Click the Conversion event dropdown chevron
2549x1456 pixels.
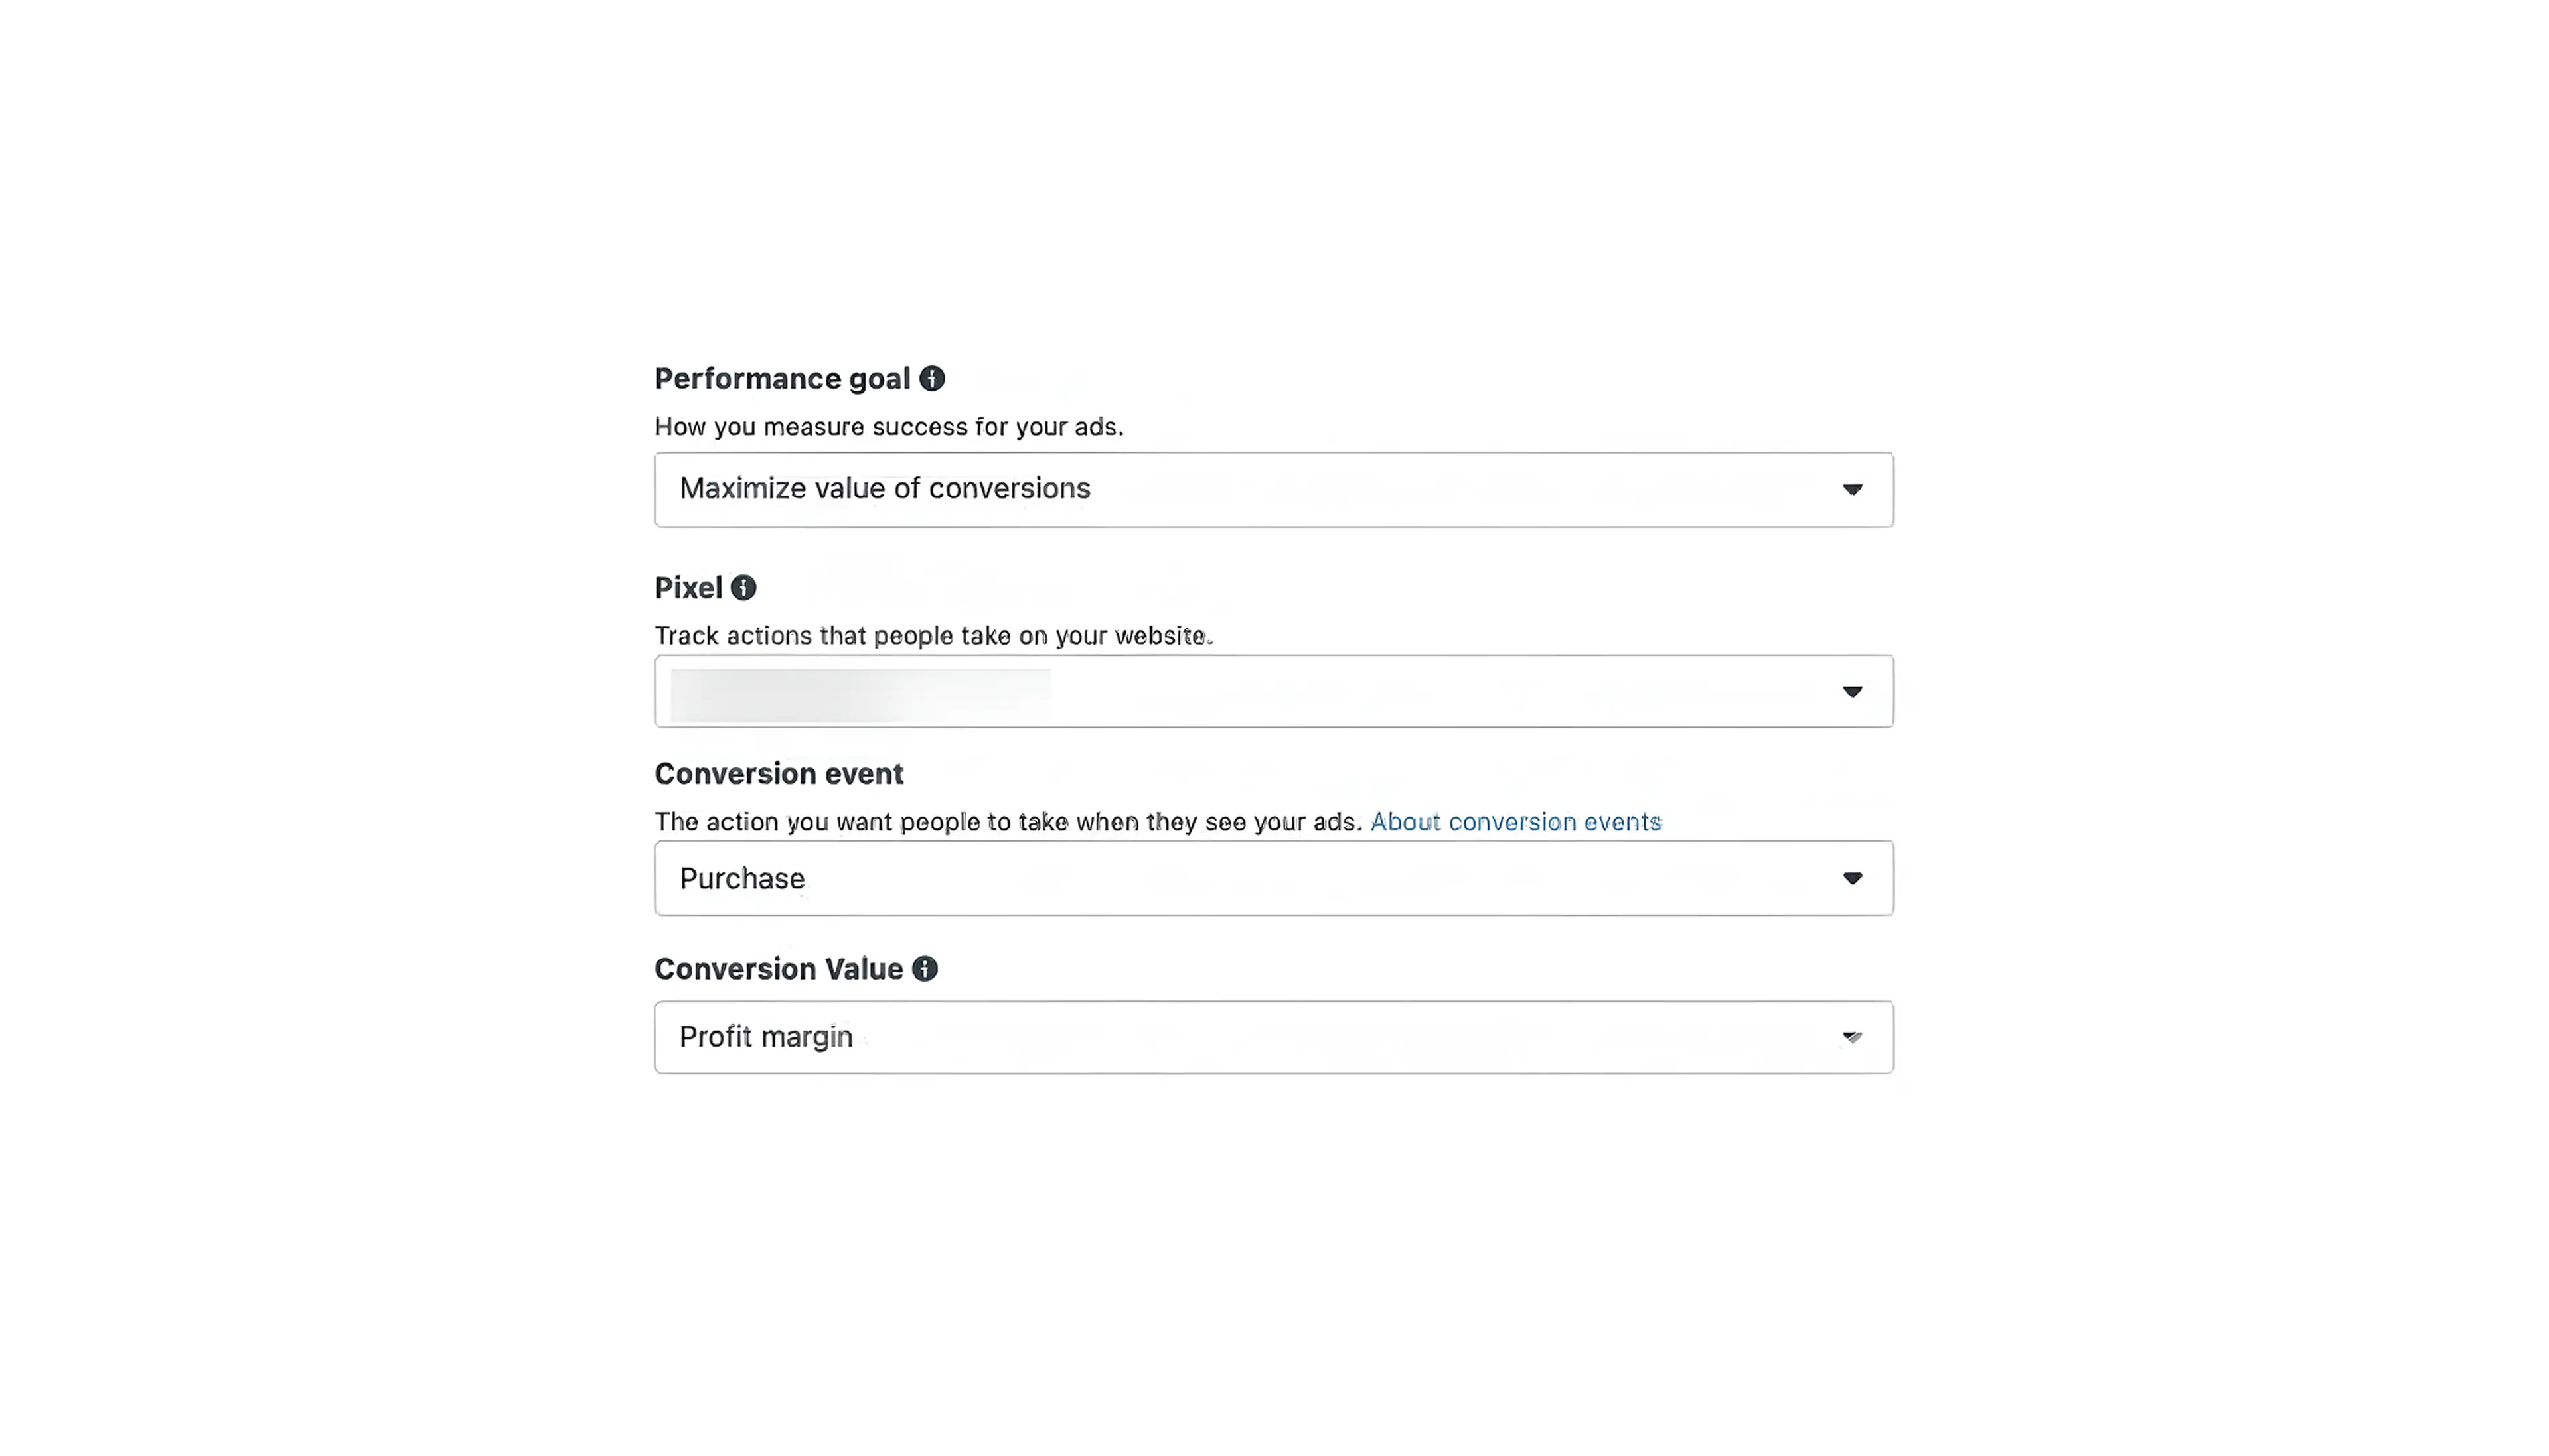(x=1853, y=878)
